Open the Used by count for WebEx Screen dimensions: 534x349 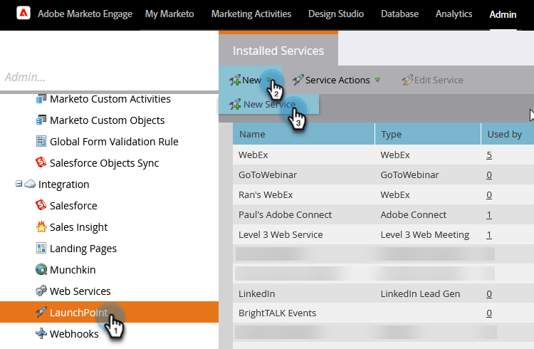(489, 155)
